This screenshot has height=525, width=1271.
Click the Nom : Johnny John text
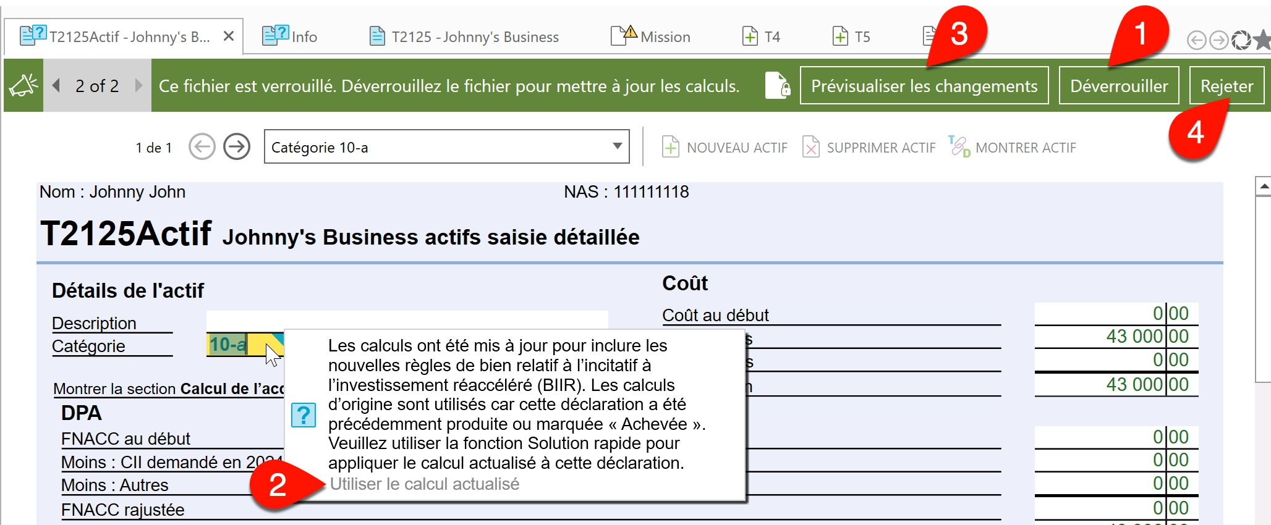pyautogui.click(x=113, y=192)
